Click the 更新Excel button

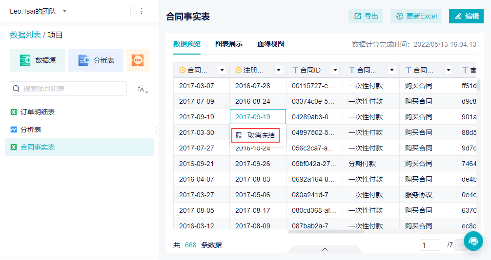coord(416,16)
